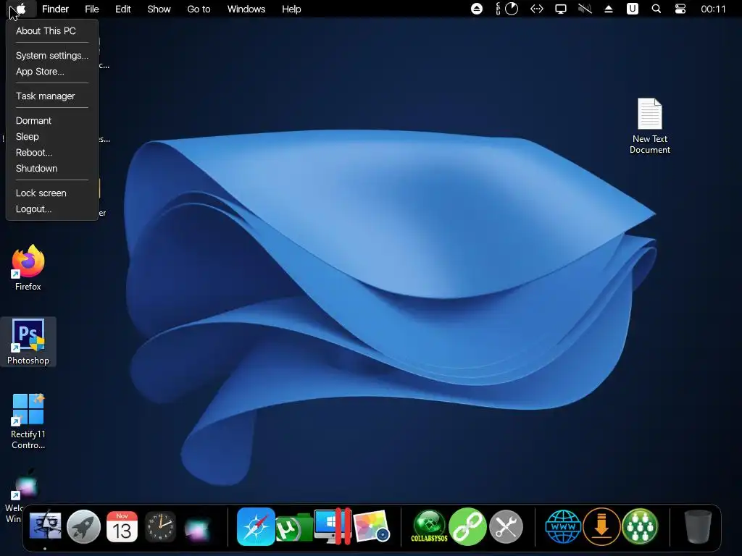Choose Sleep from the Apple menu

(28, 137)
